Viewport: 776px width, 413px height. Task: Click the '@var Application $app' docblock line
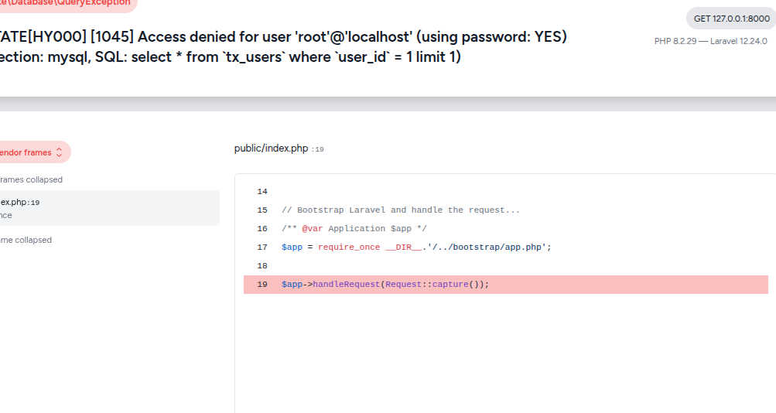point(354,229)
